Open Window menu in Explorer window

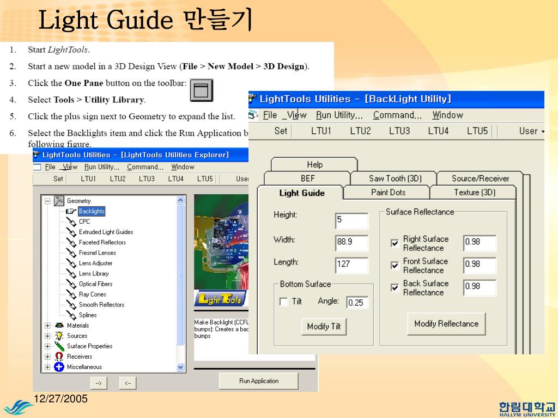point(183,167)
